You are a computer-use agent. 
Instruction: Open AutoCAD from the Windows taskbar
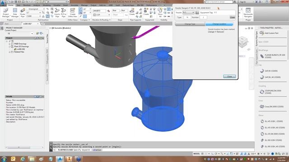tap(60, 159)
